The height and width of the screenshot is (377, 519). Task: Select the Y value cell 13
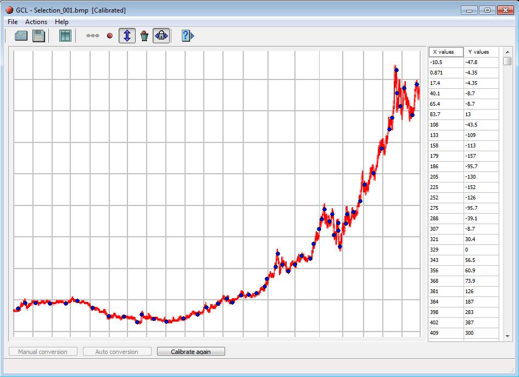[481, 114]
